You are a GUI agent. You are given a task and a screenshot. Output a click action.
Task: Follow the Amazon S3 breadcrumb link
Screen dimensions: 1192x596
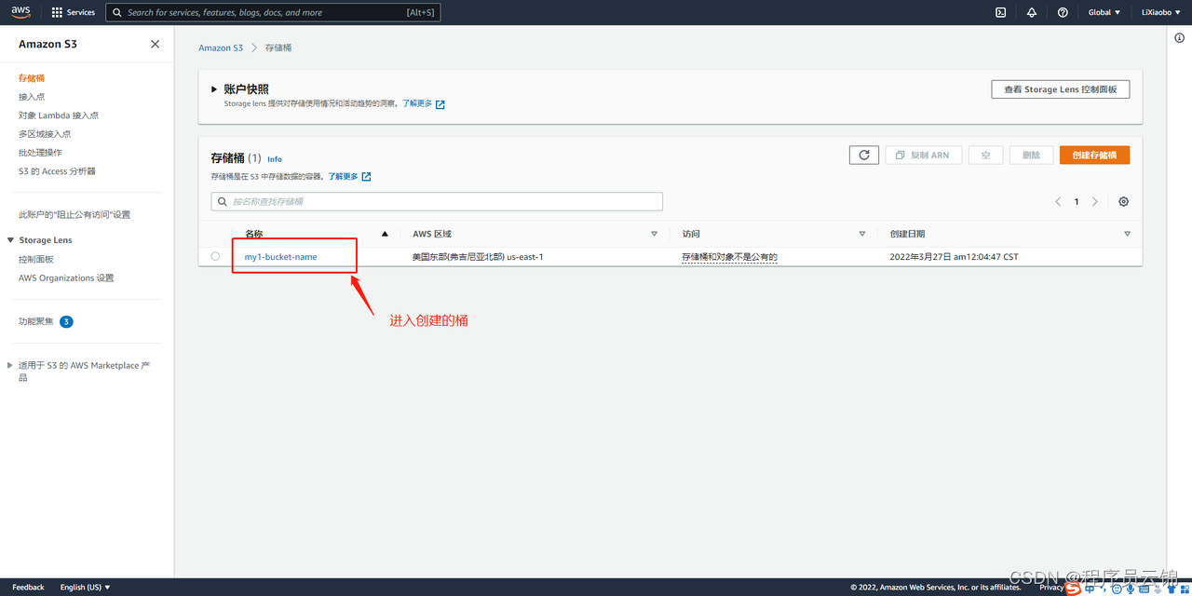[x=221, y=47]
